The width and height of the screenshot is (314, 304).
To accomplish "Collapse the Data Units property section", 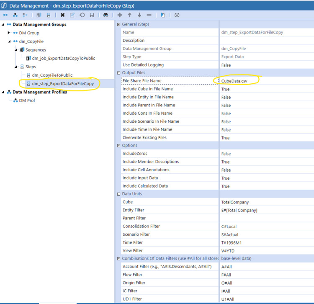I will 118,194.
